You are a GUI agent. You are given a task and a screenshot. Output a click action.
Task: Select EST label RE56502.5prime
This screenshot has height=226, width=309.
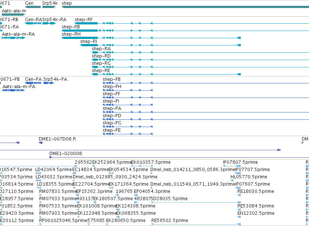click(x=170, y=221)
